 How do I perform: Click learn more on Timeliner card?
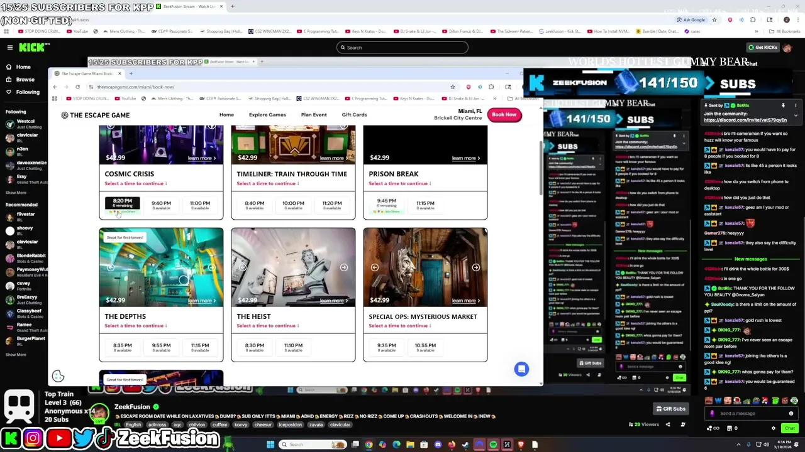pyautogui.click(x=333, y=158)
